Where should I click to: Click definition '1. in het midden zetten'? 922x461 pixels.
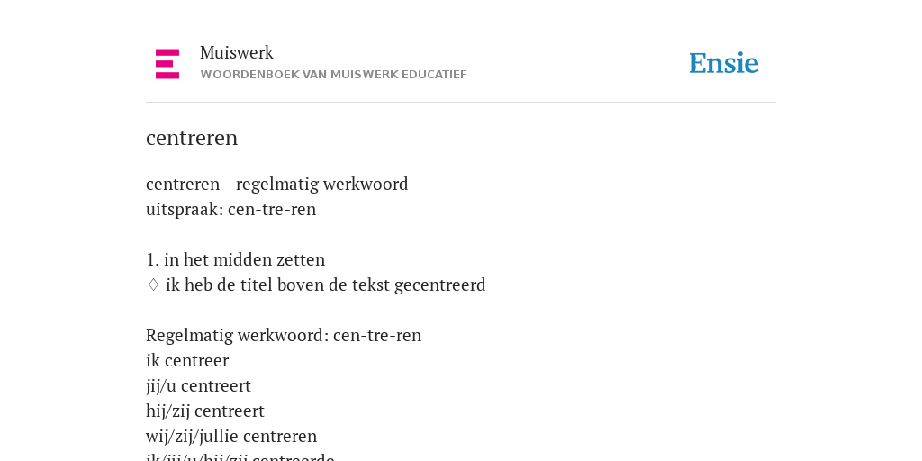click(235, 259)
